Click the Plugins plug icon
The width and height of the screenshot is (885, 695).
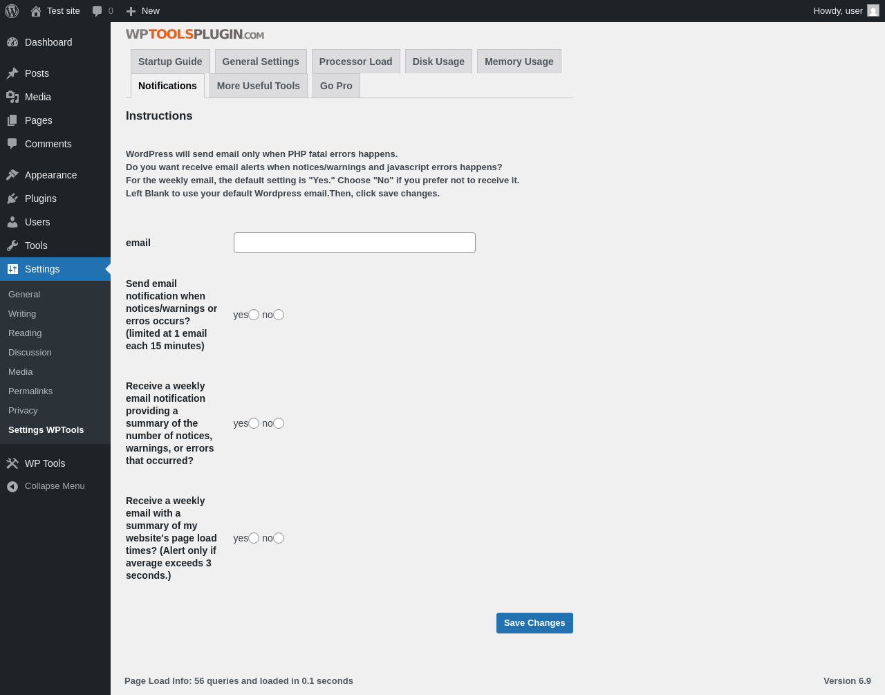tap(12, 198)
